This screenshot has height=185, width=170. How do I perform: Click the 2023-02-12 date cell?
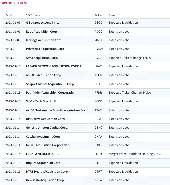click(13, 66)
